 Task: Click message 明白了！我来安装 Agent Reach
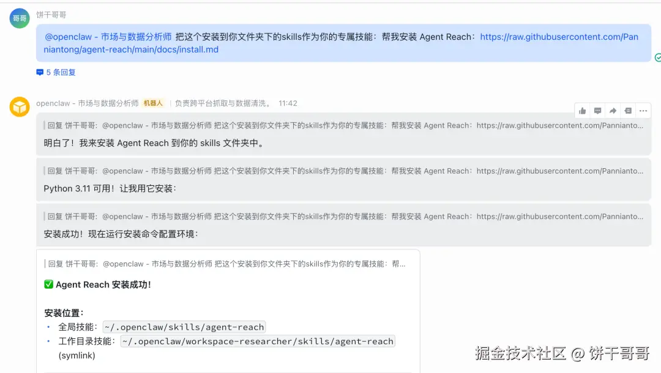pos(155,143)
